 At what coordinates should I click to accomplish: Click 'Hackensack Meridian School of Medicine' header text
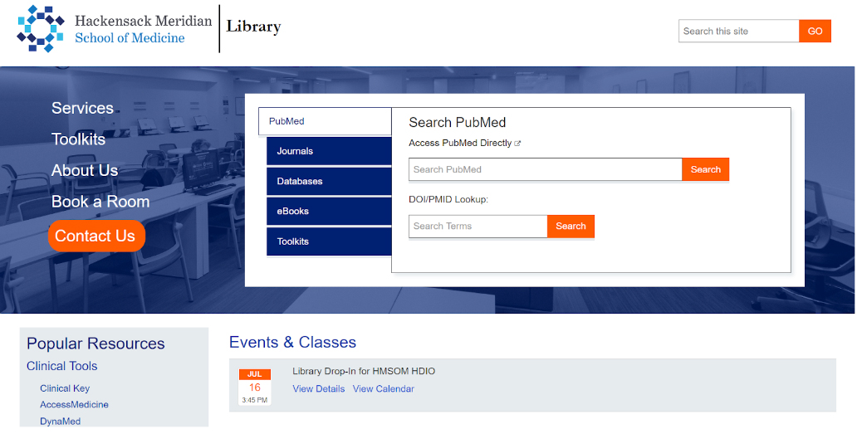[143, 29]
